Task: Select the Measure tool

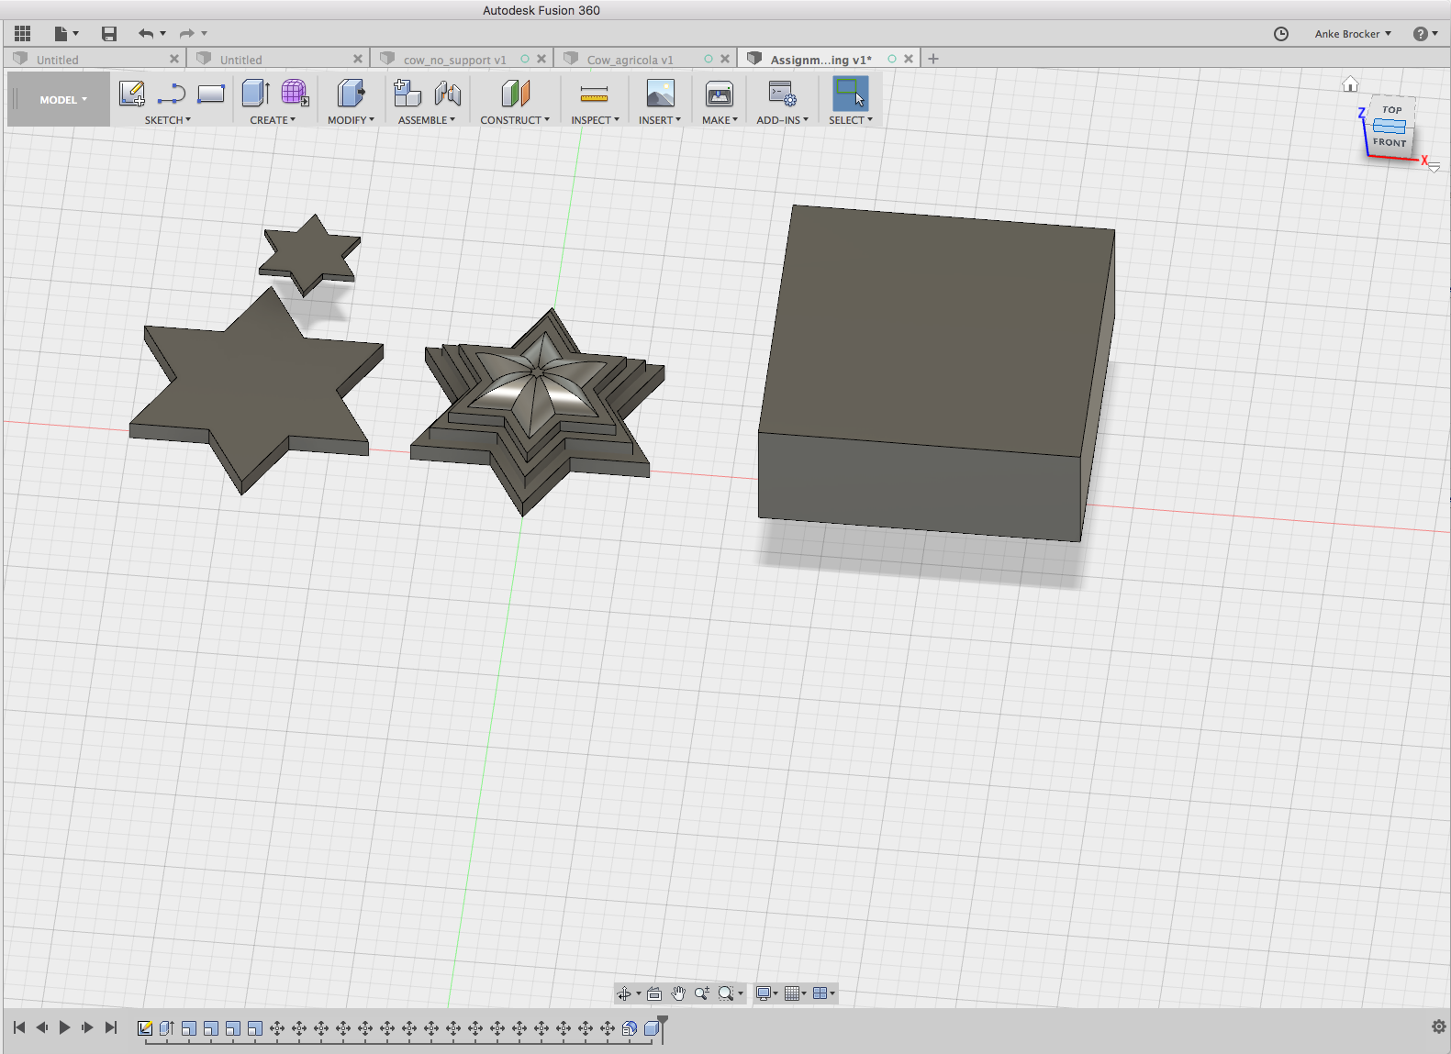Action: tap(594, 94)
